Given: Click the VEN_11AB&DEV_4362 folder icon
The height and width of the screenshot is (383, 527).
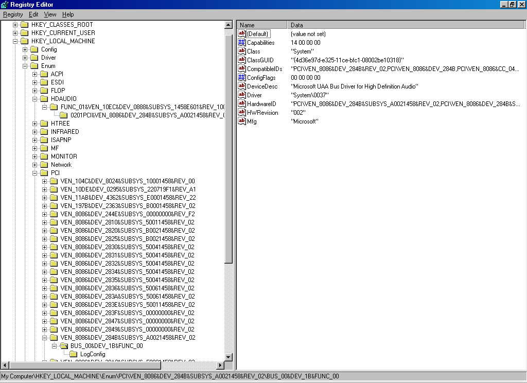Looking at the screenshot, I should click(54, 198).
